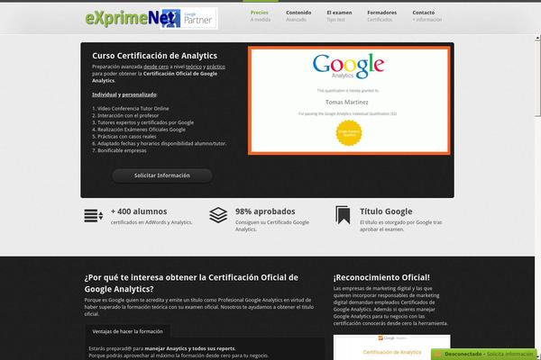Viewport: 541px width, 360px height.
Task: Follow the 'teórico' link
Action: 194,67
